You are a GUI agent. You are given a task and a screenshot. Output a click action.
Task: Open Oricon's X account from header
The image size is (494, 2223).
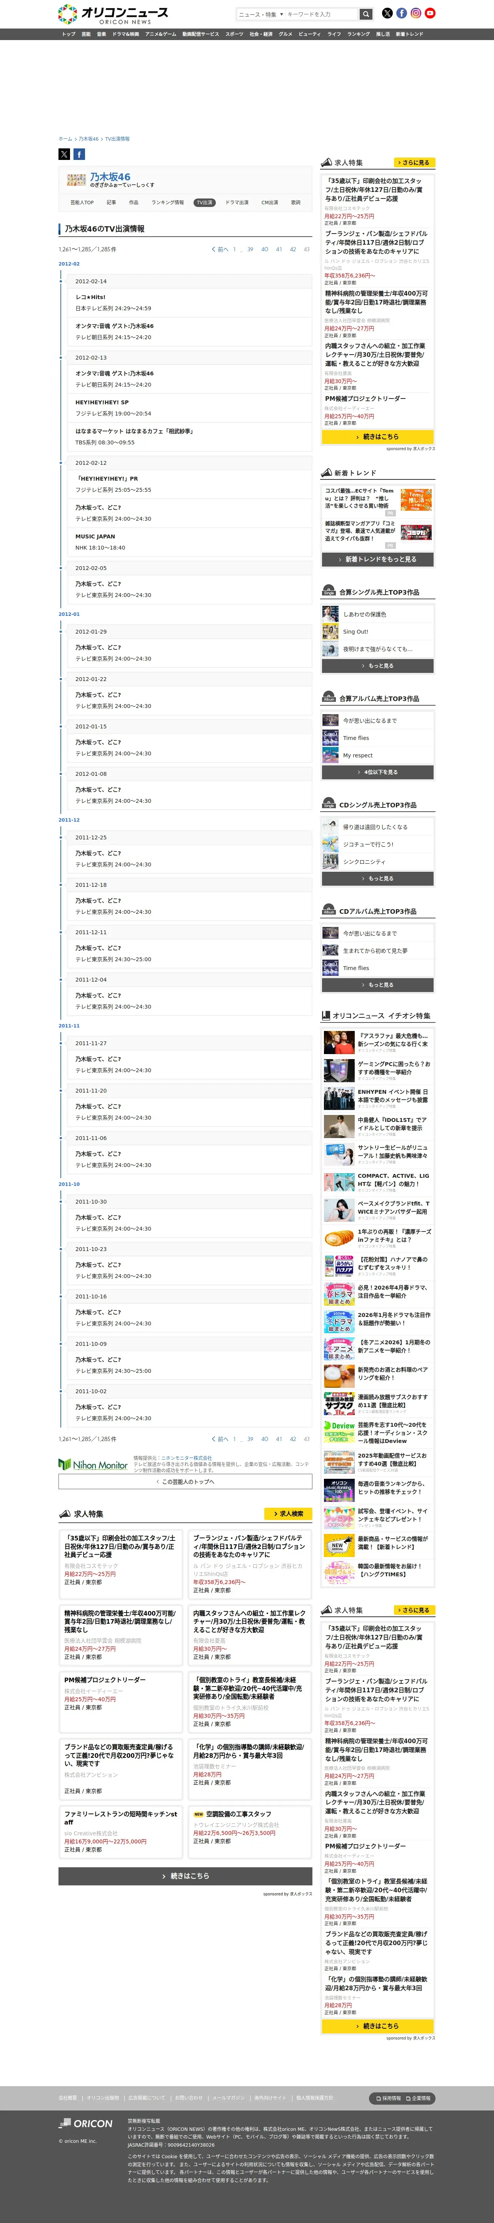pyautogui.click(x=387, y=14)
